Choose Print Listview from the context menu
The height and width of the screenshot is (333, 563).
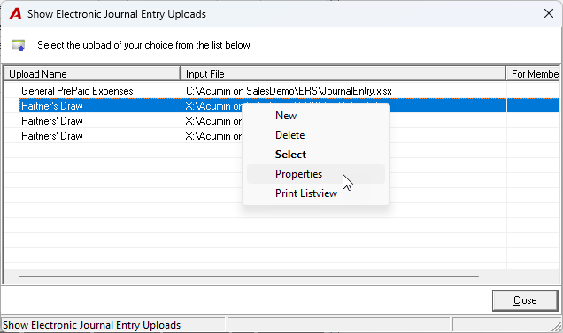pyautogui.click(x=316, y=193)
